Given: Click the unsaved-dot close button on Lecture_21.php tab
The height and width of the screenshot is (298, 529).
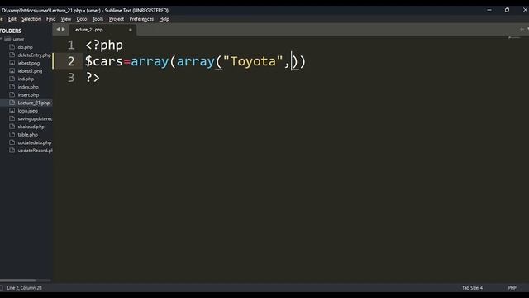Looking at the screenshot, I should [x=131, y=30].
